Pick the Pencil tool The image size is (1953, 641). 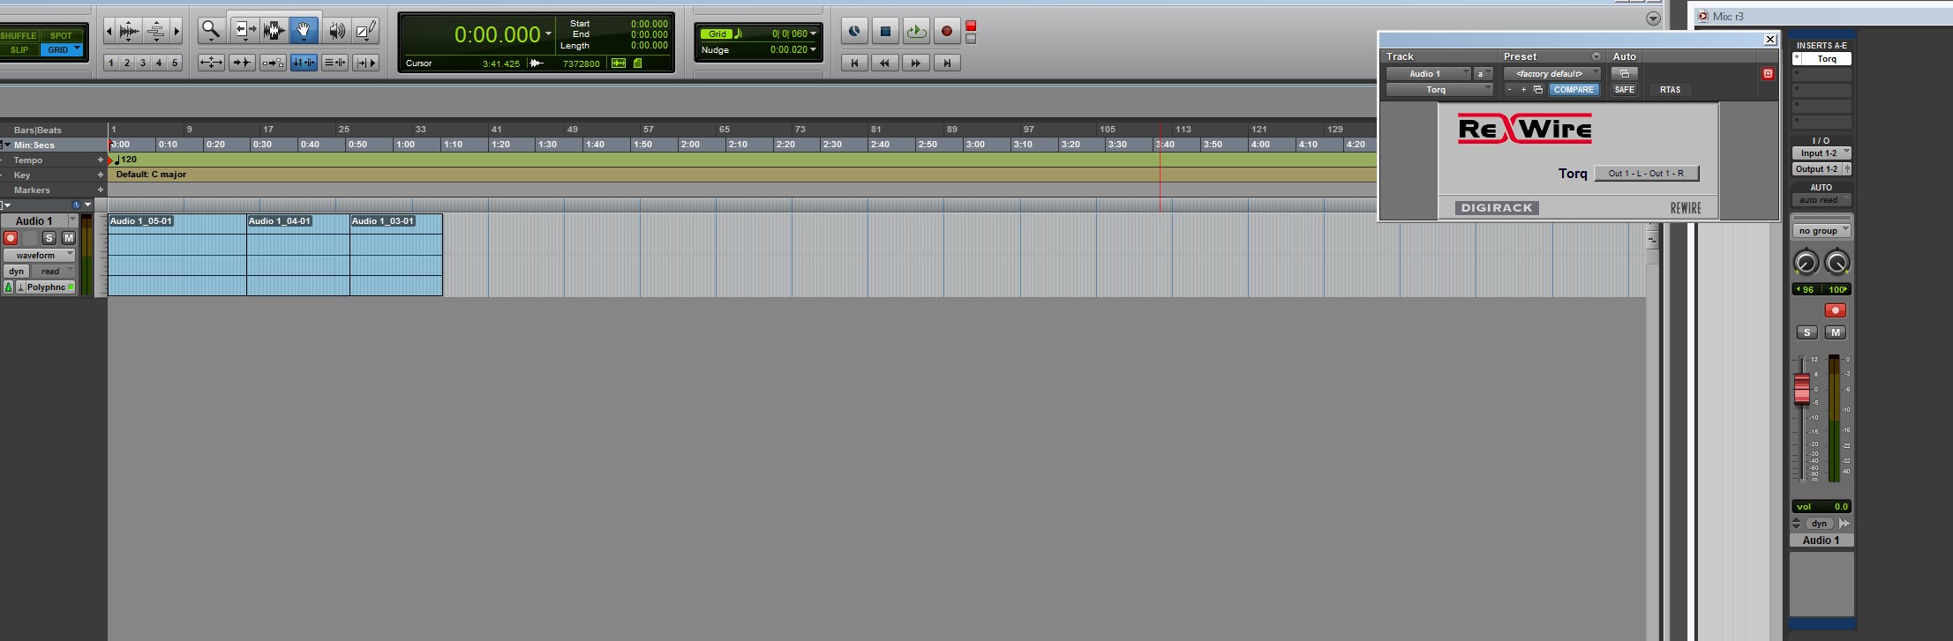pyautogui.click(x=365, y=32)
